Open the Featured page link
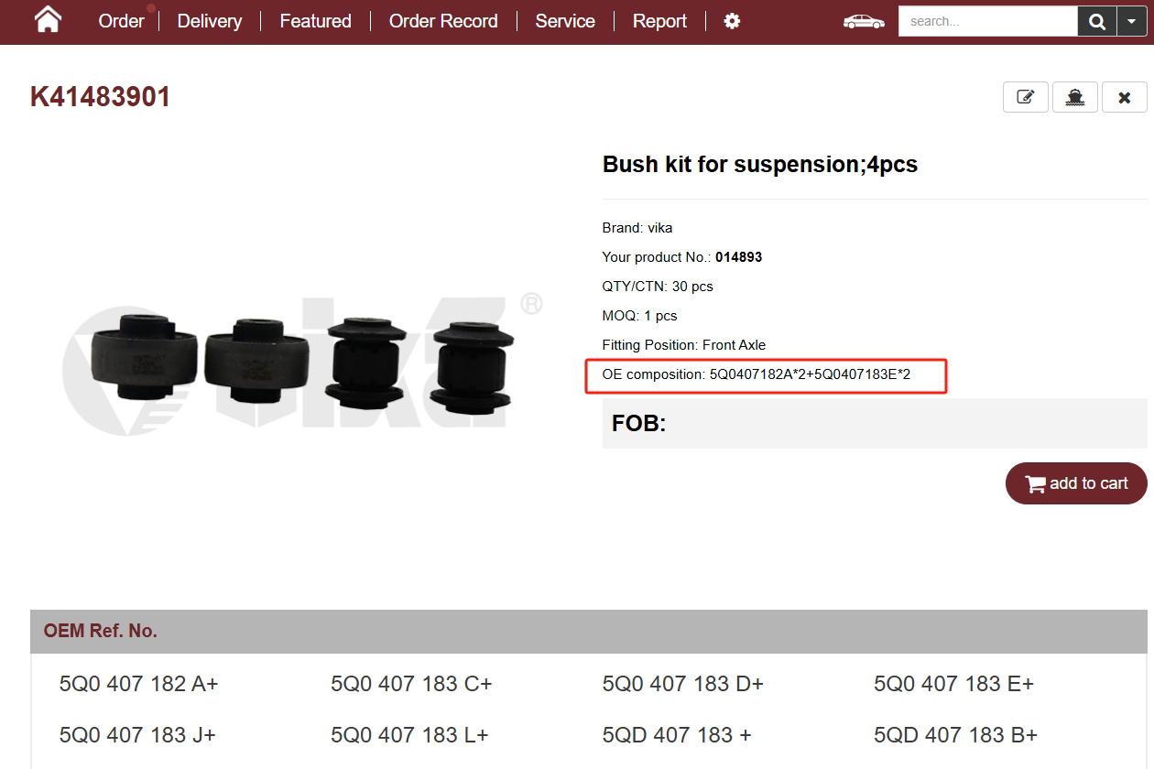 click(x=315, y=20)
